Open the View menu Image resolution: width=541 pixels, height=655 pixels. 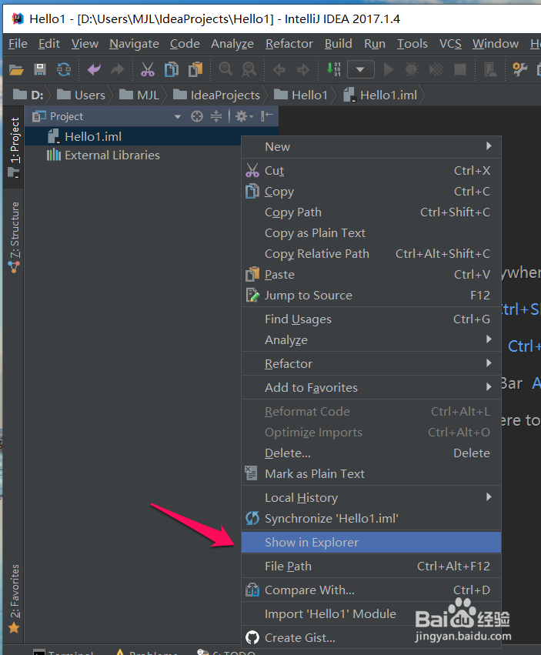click(85, 44)
